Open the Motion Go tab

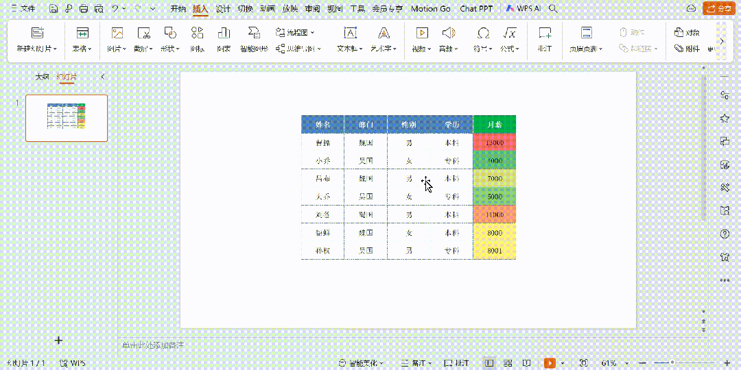[x=430, y=8]
